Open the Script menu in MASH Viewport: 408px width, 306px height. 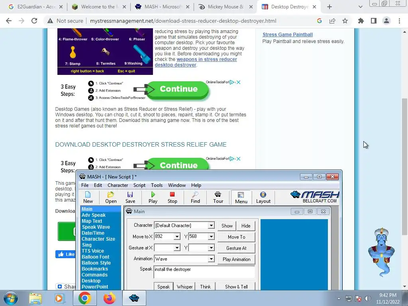[139, 185]
